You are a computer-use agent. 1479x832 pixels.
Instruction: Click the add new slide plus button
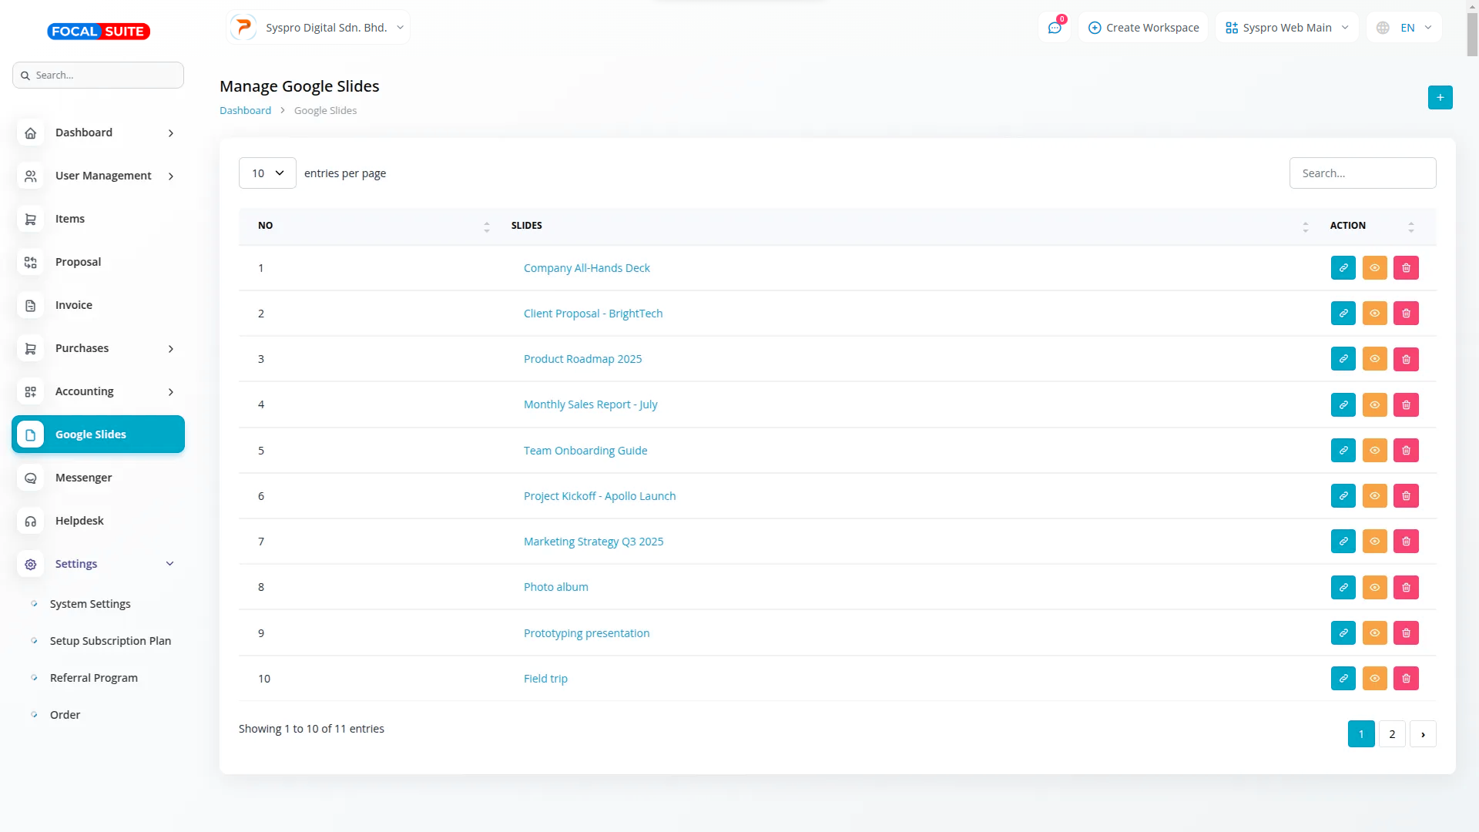[1440, 98]
